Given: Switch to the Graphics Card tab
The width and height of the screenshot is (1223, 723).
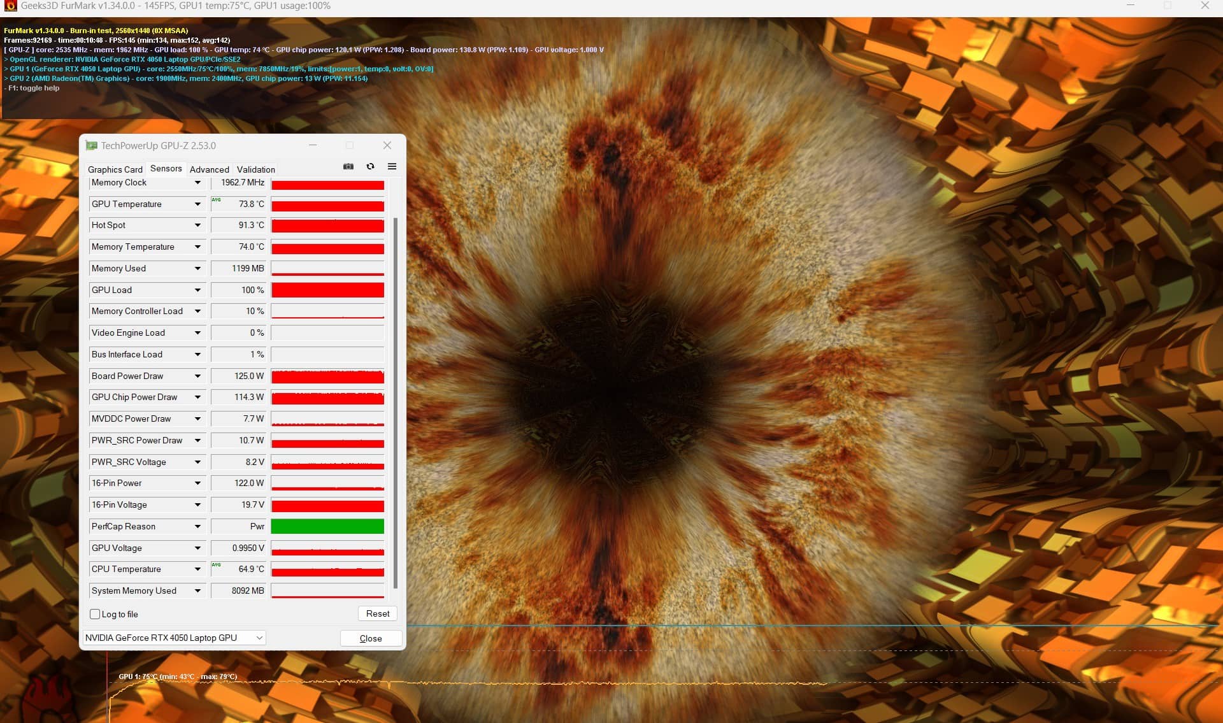Looking at the screenshot, I should click(115, 169).
